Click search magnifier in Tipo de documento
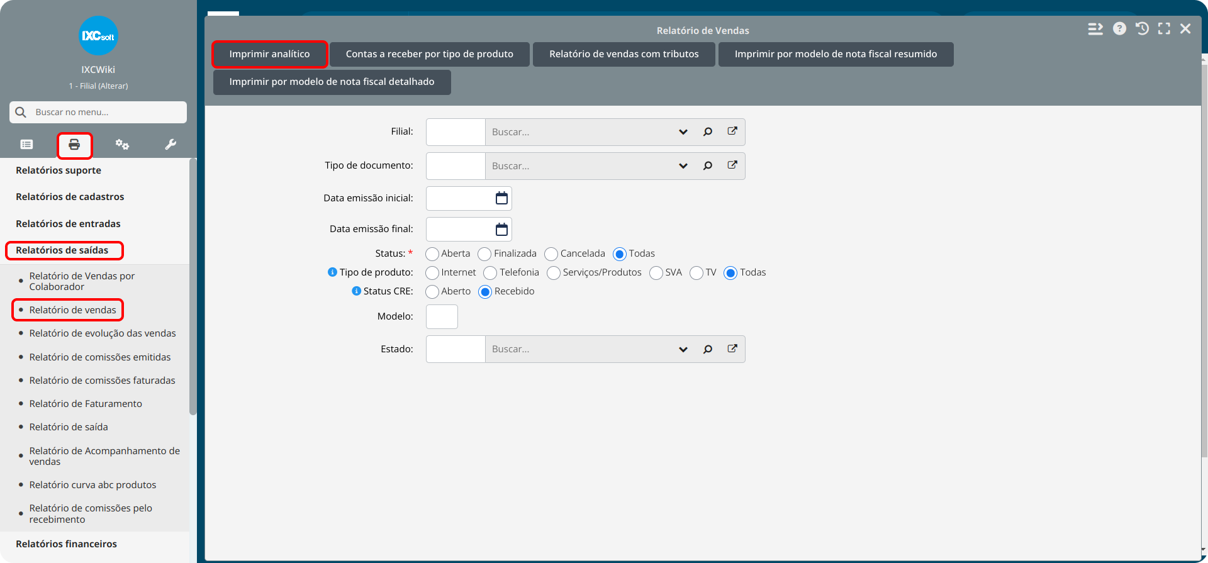The height and width of the screenshot is (563, 1208). point(708,166)
